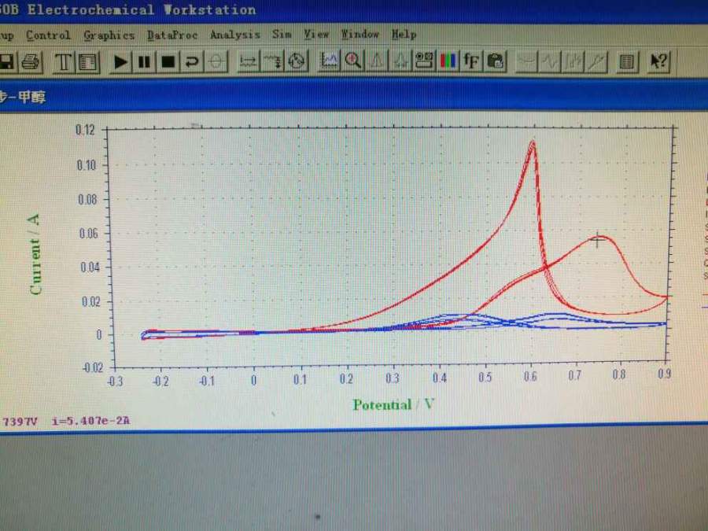Click the Save data floppy icon
This screenshot has width=708, height=531.
[x=6, y=62]
